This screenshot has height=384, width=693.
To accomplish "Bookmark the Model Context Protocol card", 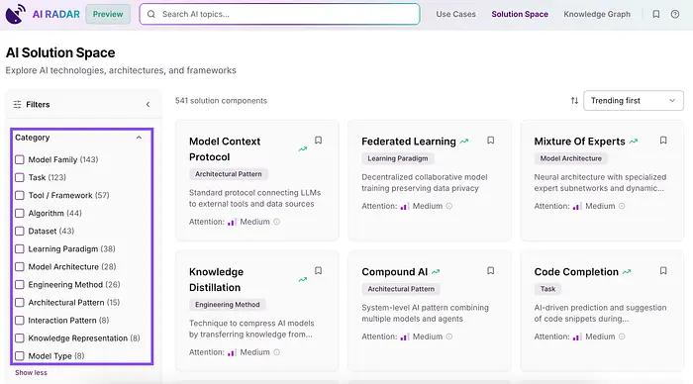I will tap(318, 141).
